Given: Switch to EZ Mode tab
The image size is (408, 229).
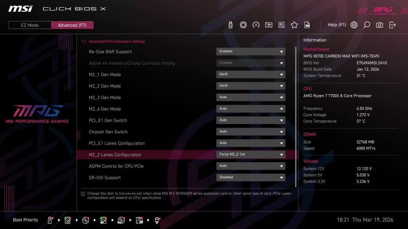Looking at the screenshot, I should tap(29, 25).
